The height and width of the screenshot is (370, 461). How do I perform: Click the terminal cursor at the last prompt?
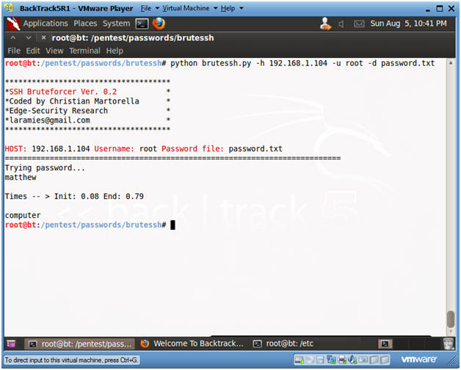(173, 225)
